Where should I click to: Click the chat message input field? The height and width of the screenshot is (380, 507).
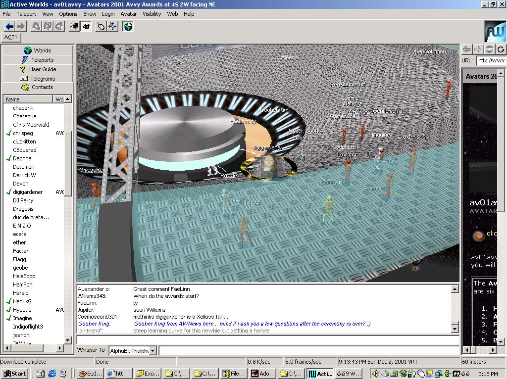pos(267,340)
